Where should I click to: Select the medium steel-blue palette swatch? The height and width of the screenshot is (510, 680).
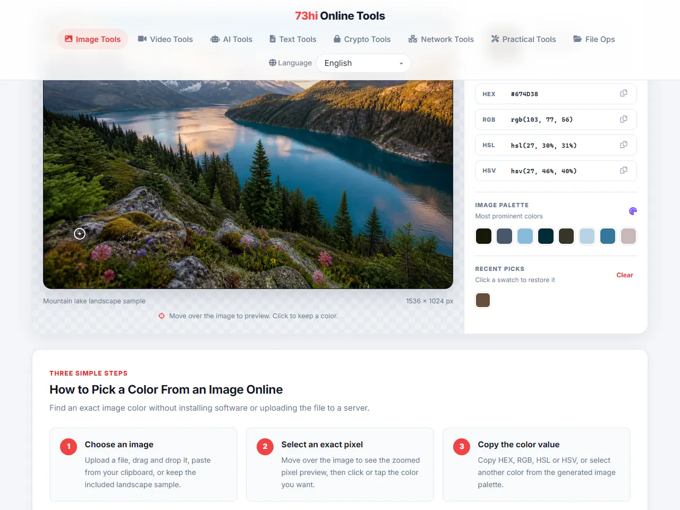(608, 236)
